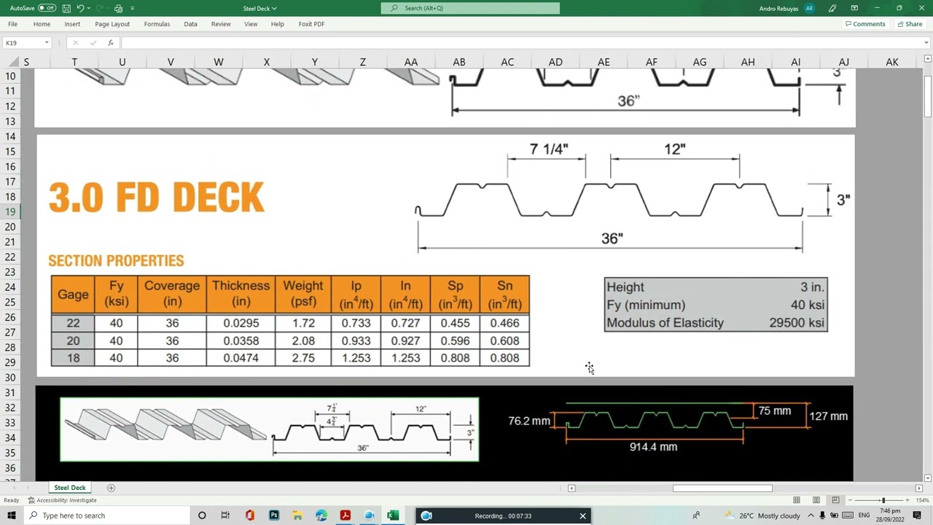Click the zoom in plus button
Screen dimensions: 933x525
(x=908, y=500)
